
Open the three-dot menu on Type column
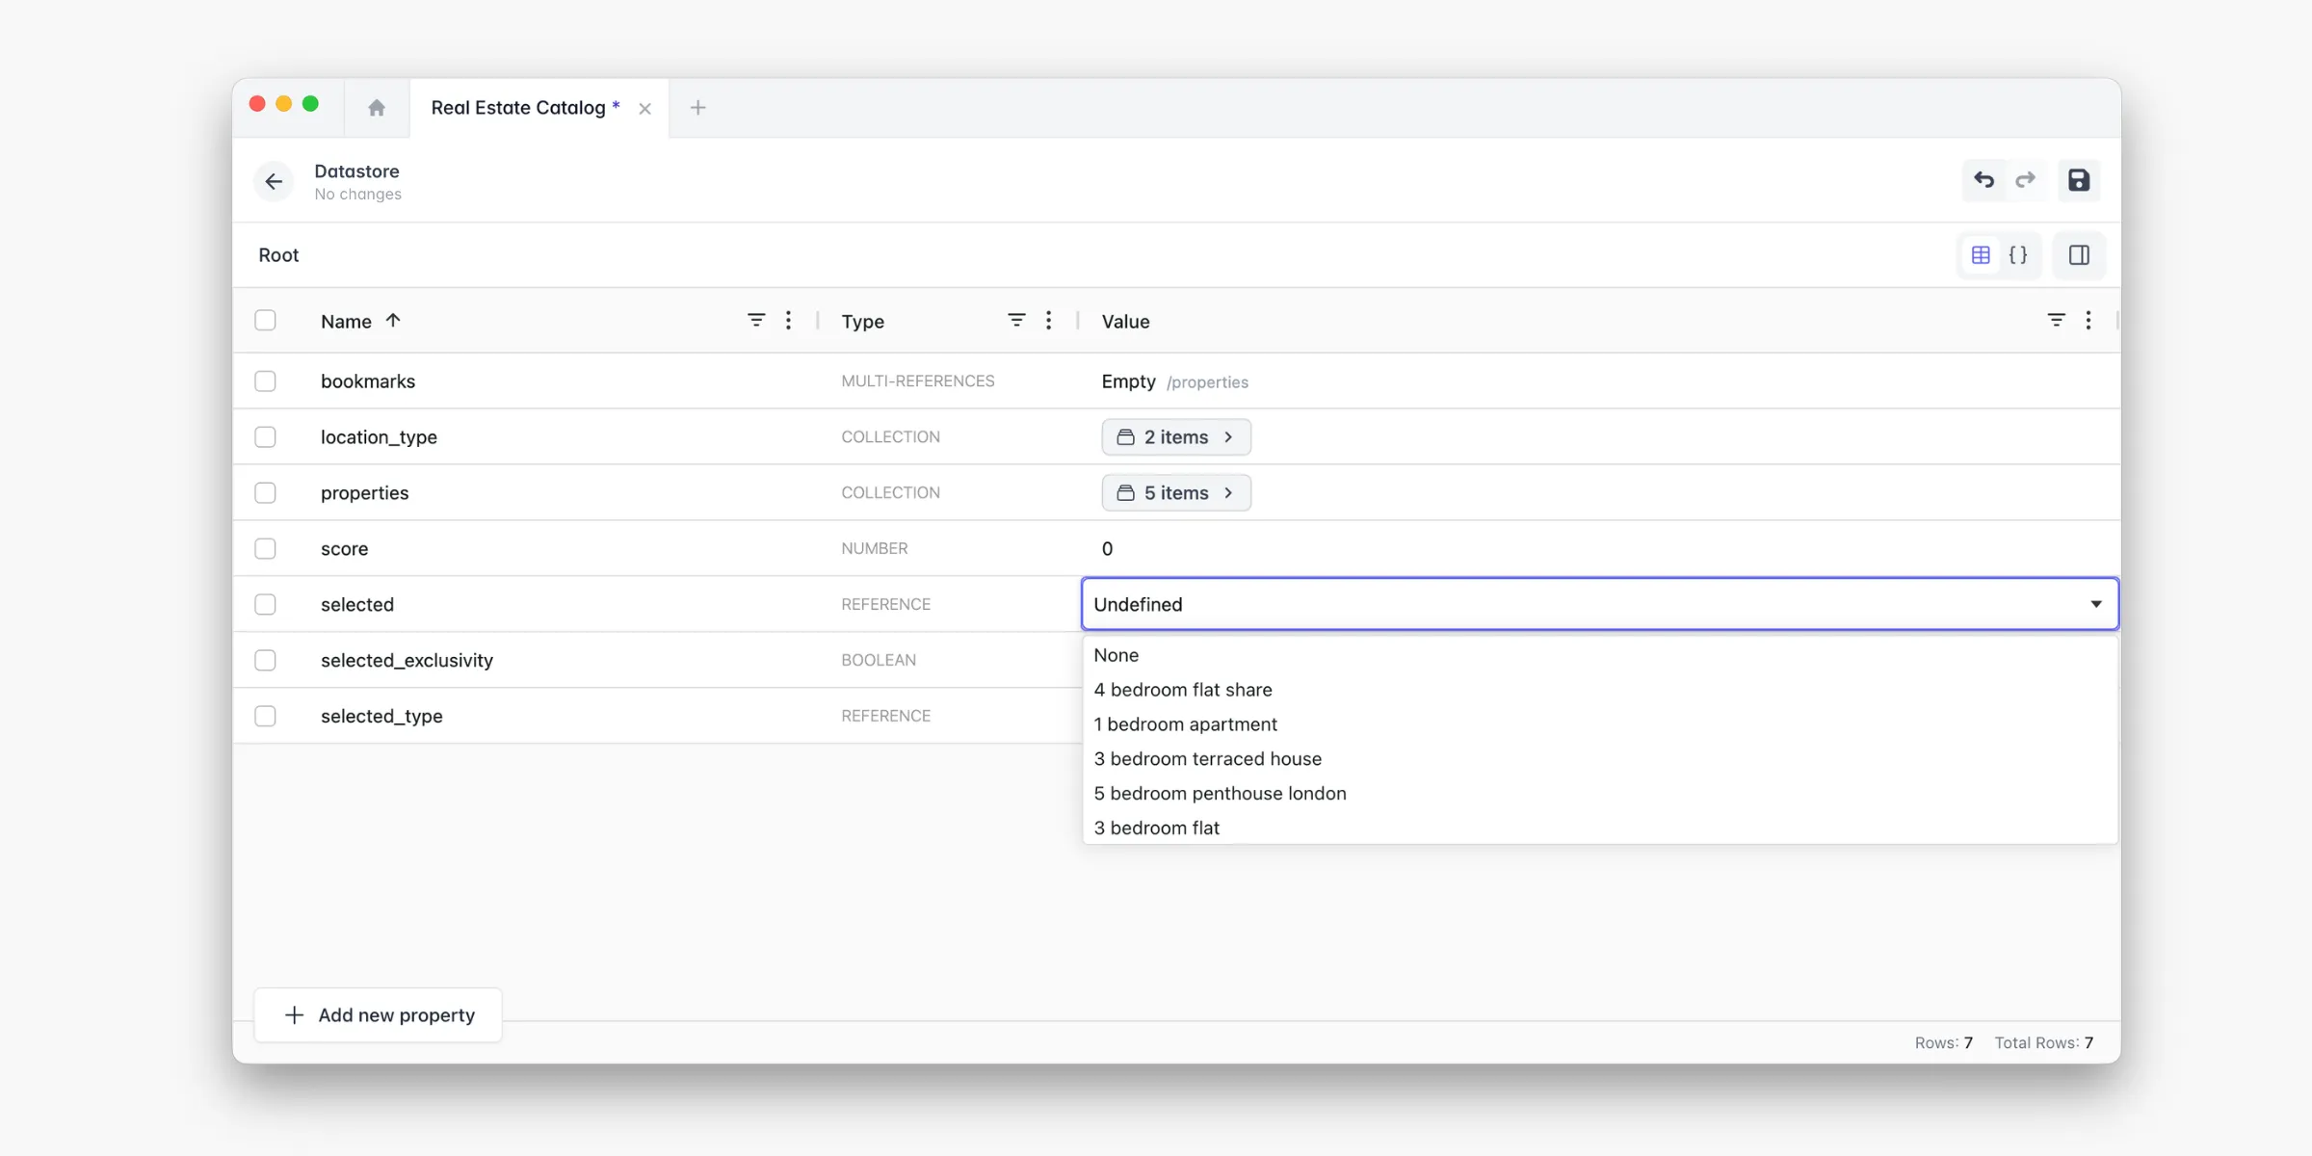1049,320
